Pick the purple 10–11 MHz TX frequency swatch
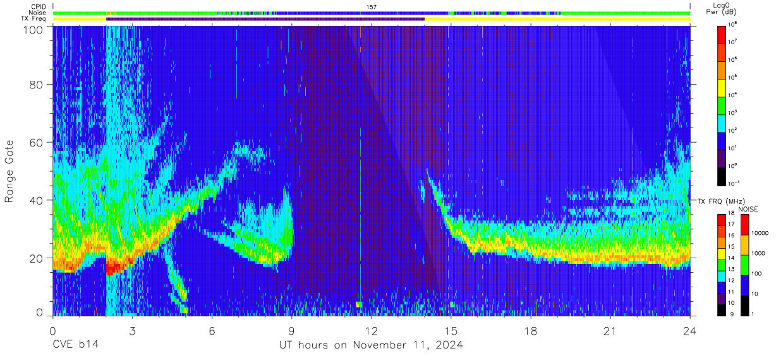Viewport: 776px width, 358px height. coord(722,299)
